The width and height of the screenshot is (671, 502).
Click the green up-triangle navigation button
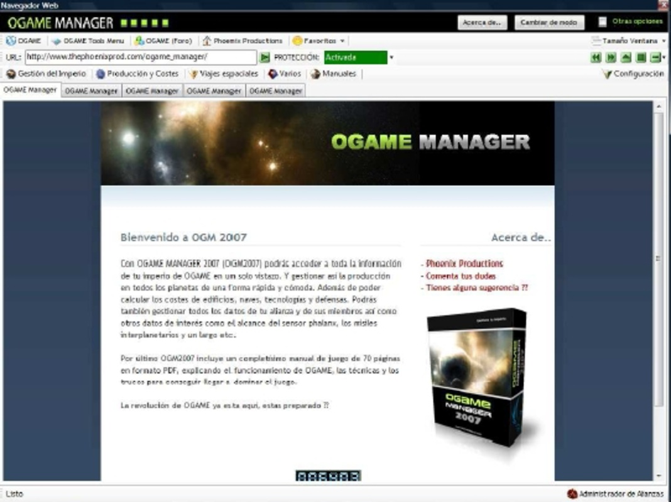tap(626, 57)
